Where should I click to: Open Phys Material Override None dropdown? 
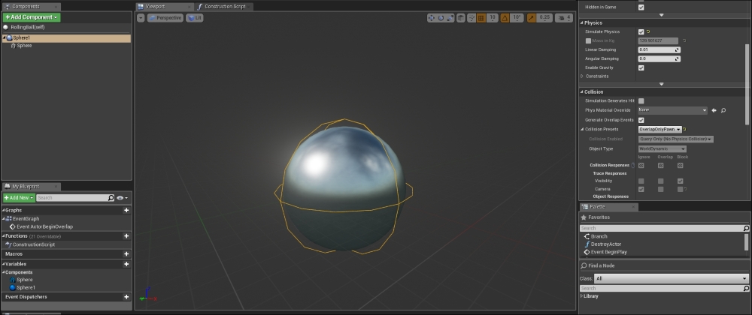[x=673, y=110]
